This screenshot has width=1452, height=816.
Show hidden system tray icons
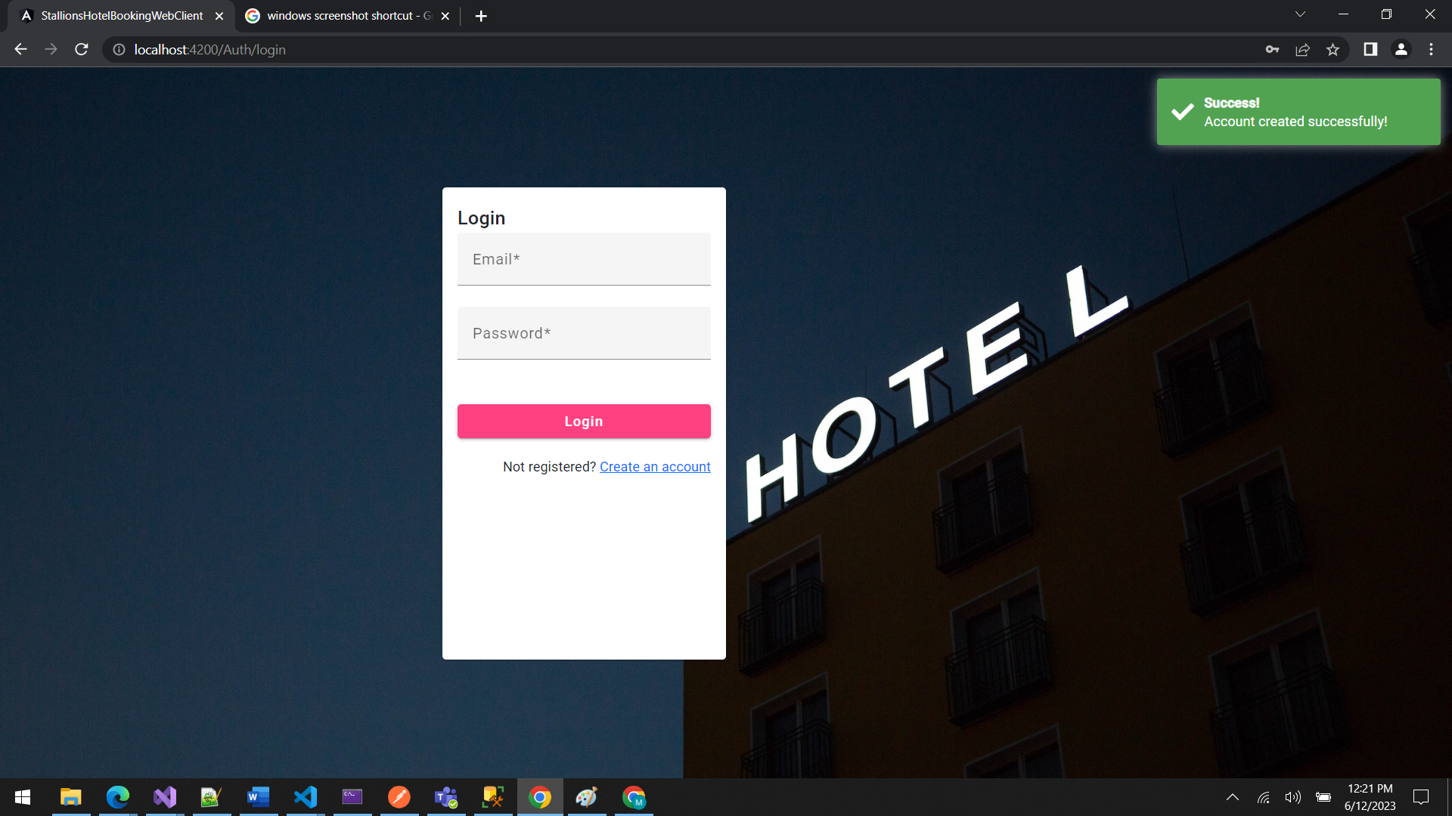coord(1233,797)
